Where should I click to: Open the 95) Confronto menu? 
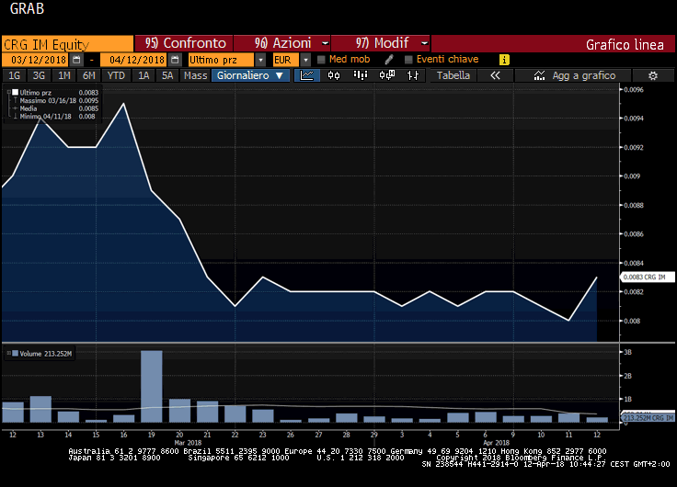click(x=184, y=43)
